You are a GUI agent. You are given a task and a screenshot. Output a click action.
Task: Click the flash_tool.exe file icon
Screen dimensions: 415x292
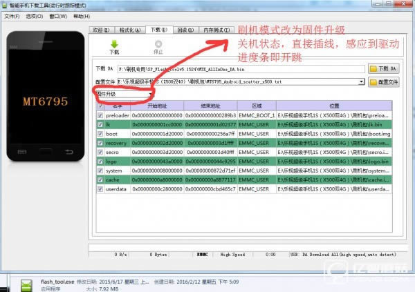26,285
